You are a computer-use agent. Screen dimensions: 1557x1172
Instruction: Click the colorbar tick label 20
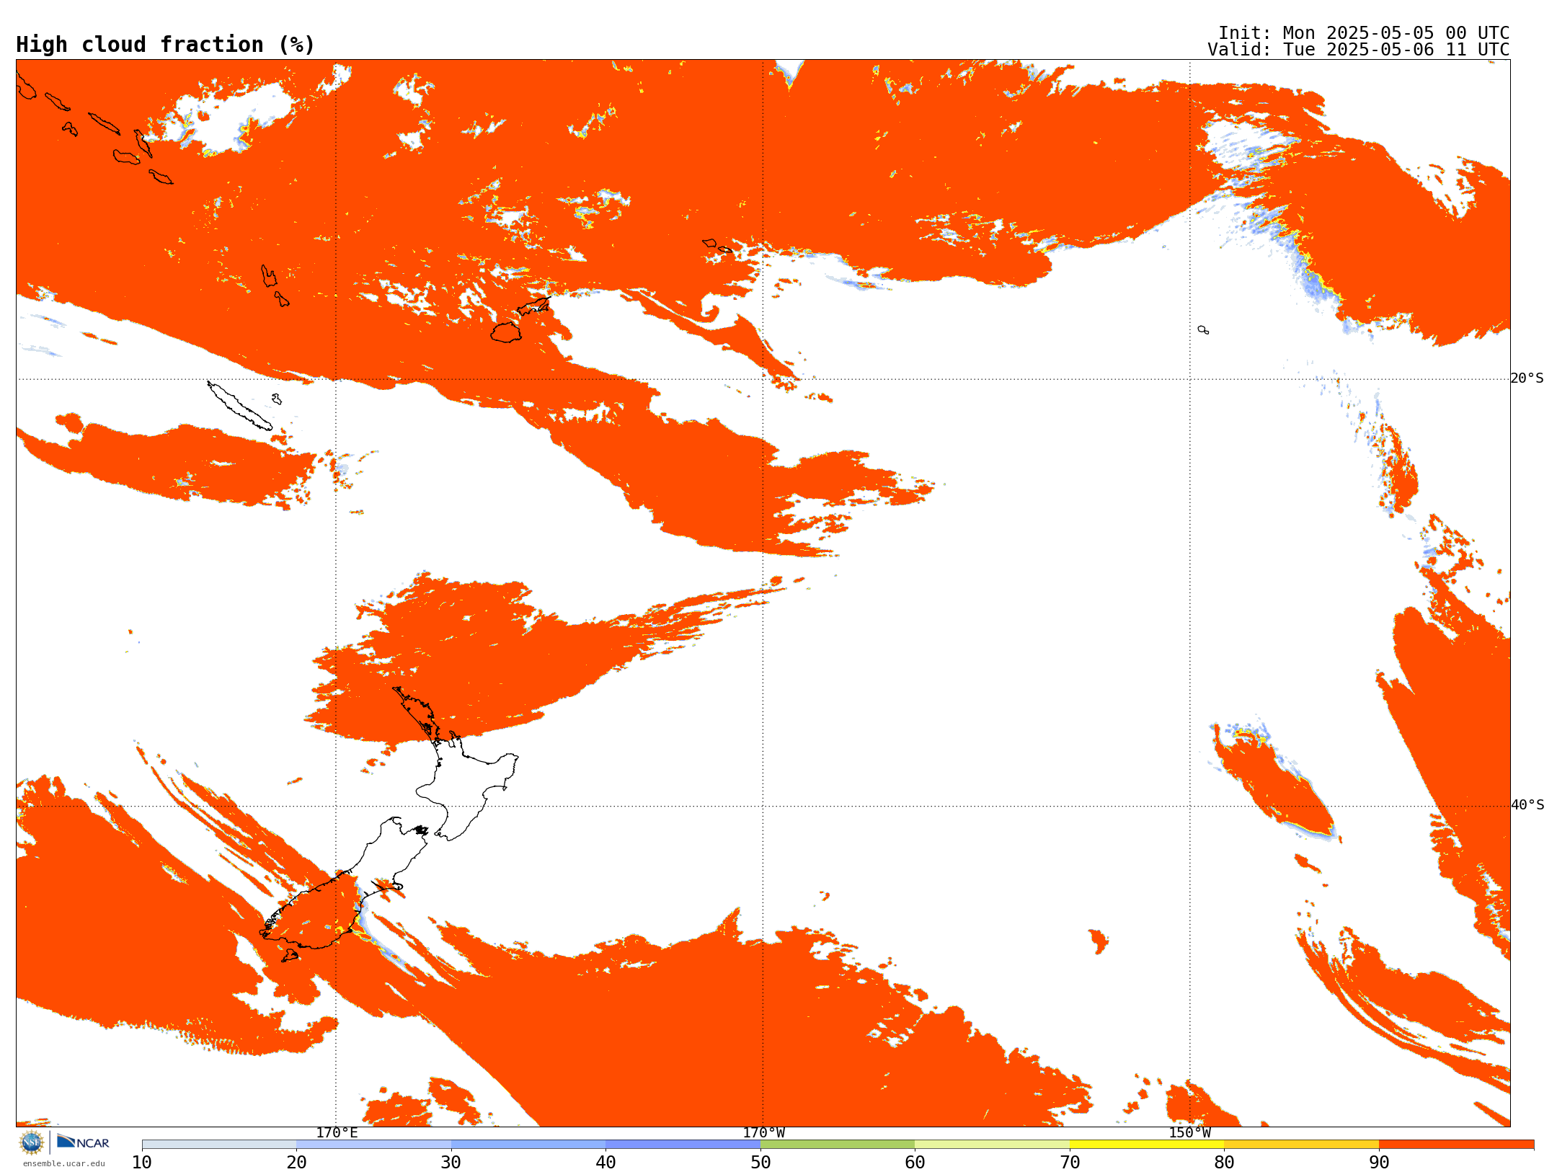[296, 1163]
